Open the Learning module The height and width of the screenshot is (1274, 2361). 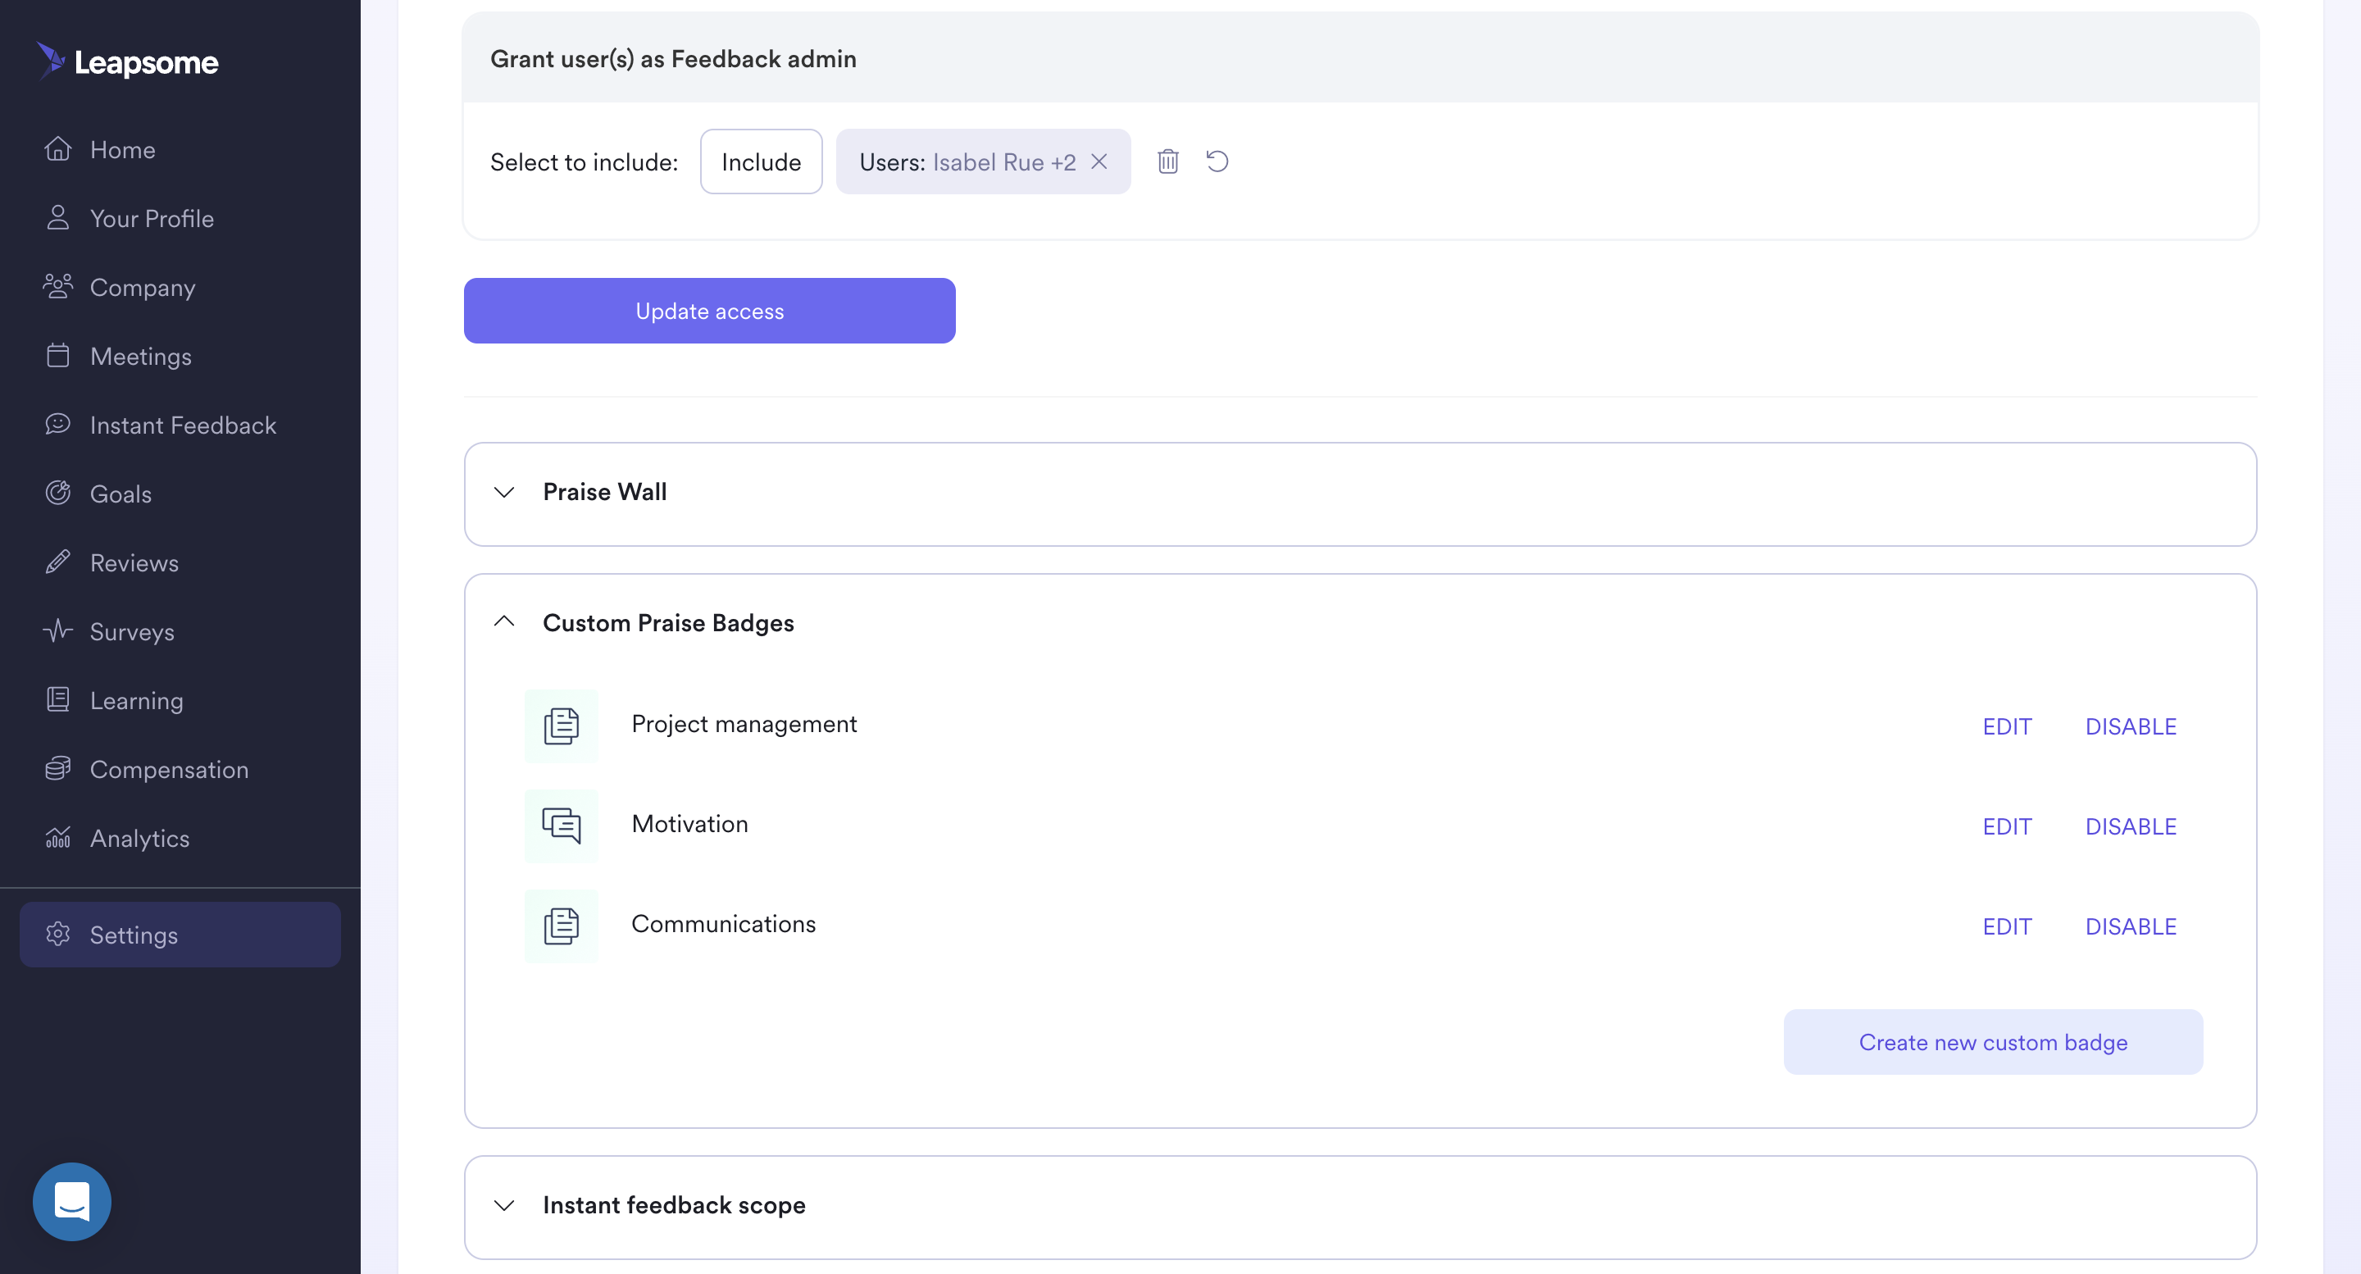click(137, 700)
